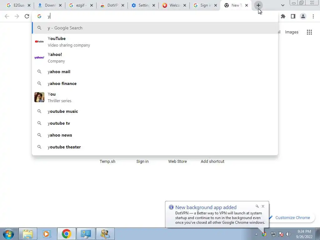Screen dimensions: 320x240
Task: Open the control panel taskbar icon
Action: click(86, 234)
